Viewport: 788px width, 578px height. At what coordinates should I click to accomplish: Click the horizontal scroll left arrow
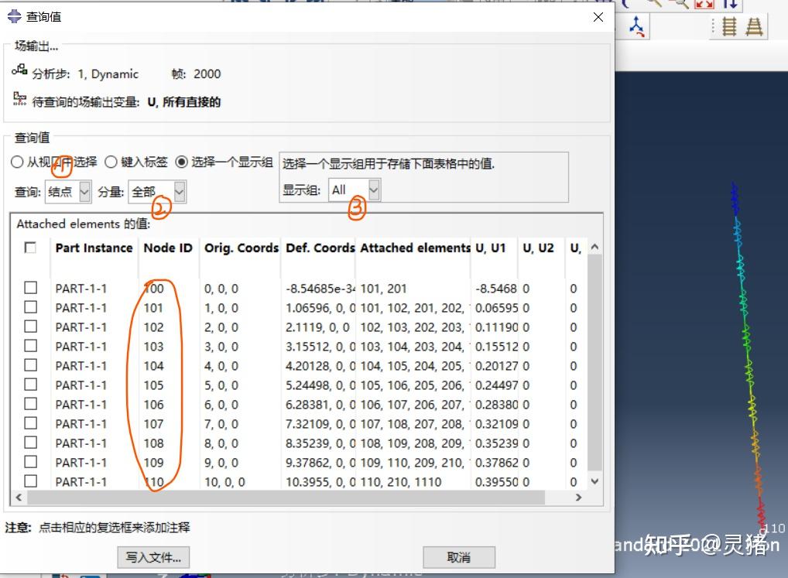[x=19, y=498]
